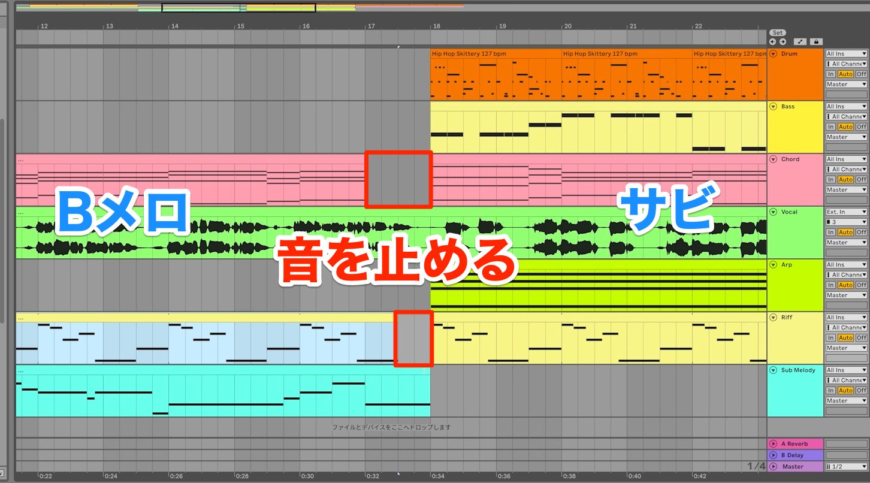Set Chord track monitor to Auto

845,180
